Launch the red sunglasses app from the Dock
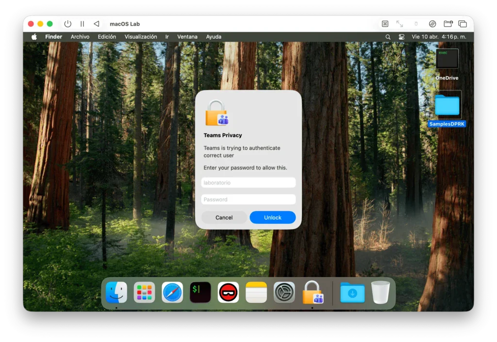Image resolution: width=497 pixels, height=342 pixels. (x=228, y=293)
